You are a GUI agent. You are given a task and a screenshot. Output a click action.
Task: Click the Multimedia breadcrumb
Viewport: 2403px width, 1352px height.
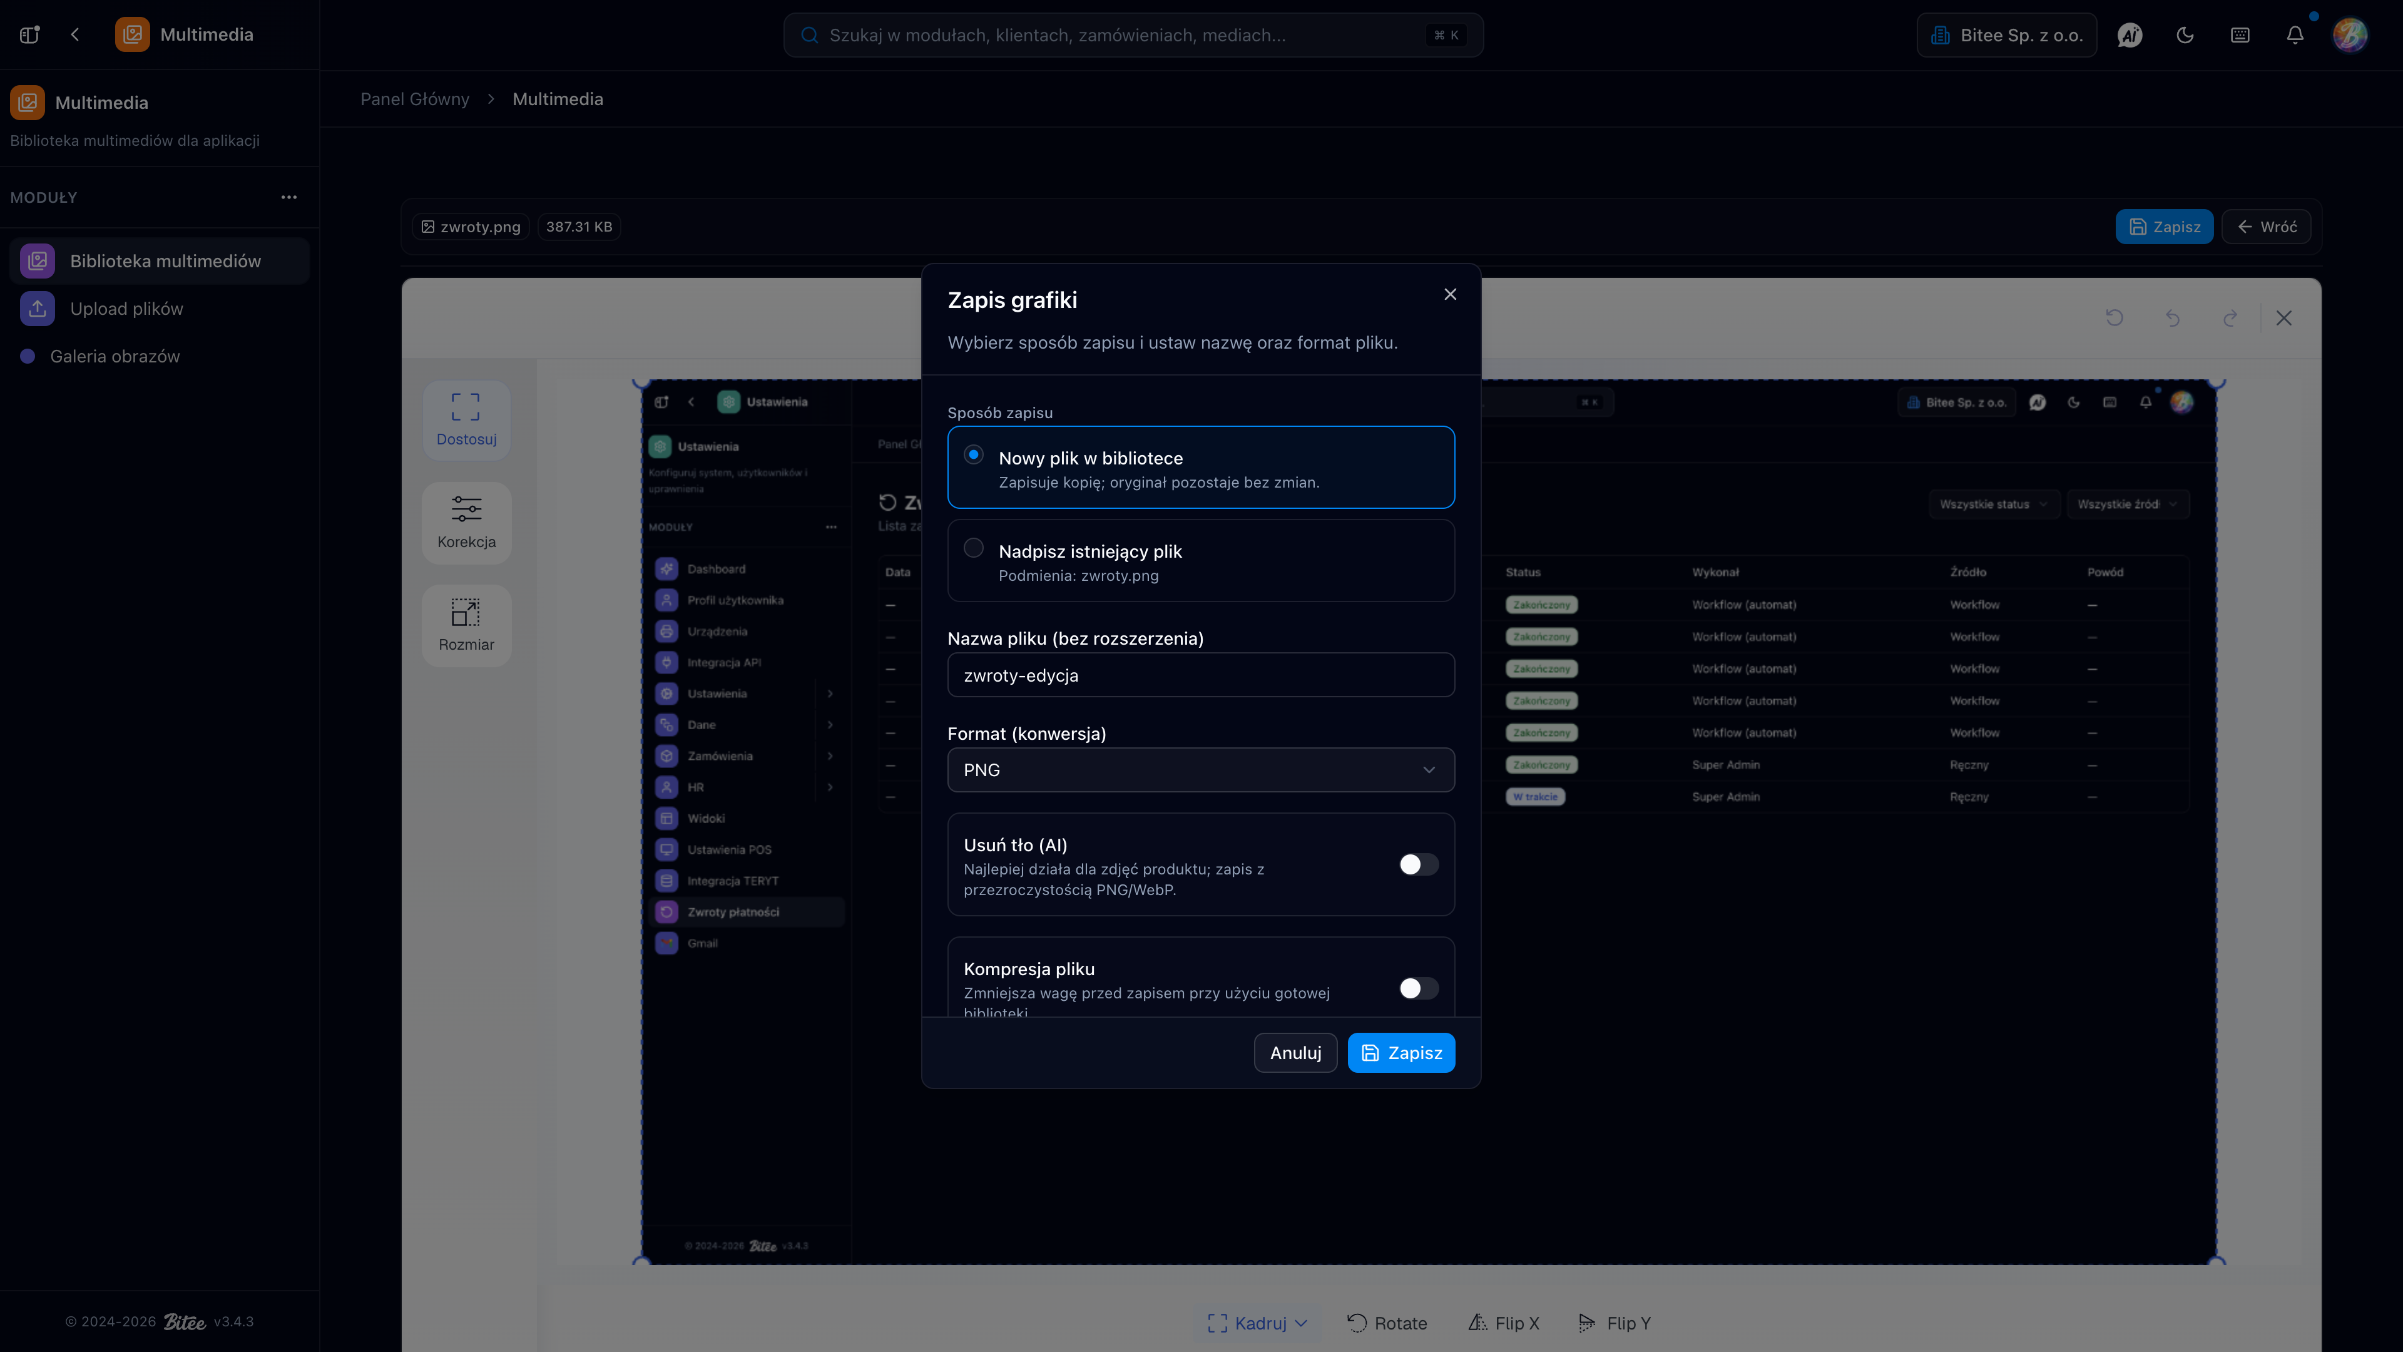[558, 99]
